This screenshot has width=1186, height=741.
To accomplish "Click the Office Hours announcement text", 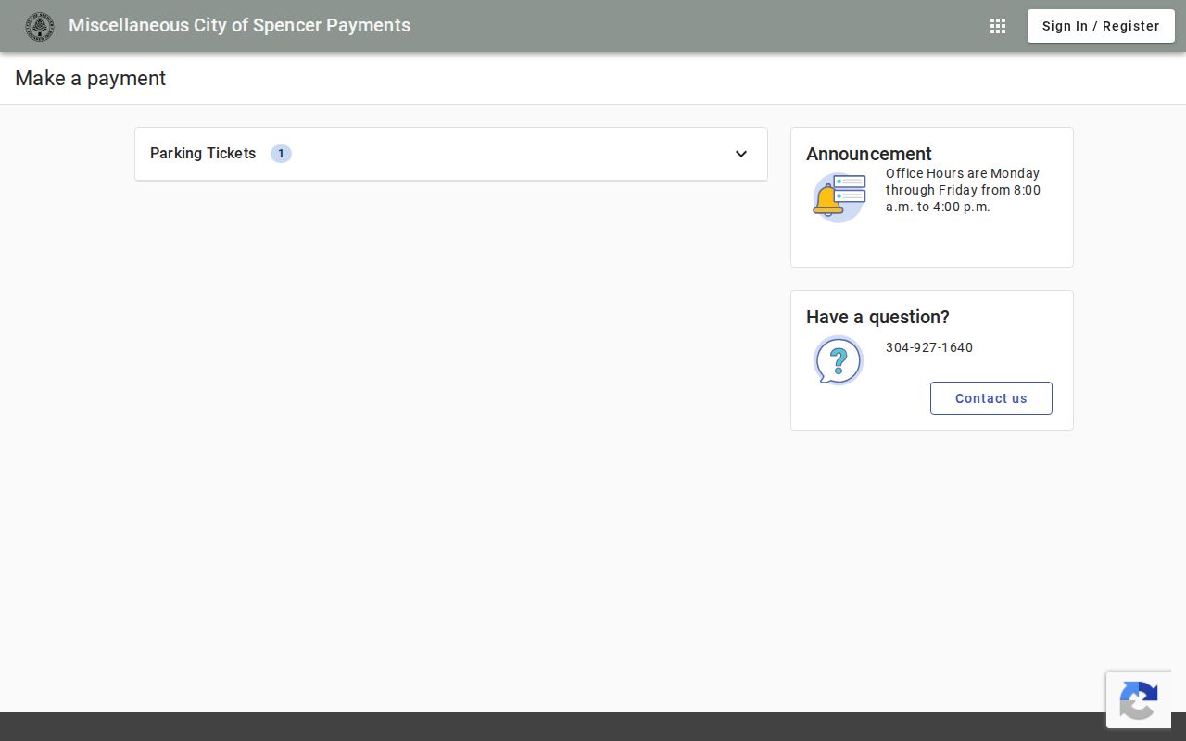I will click(964, 190).
